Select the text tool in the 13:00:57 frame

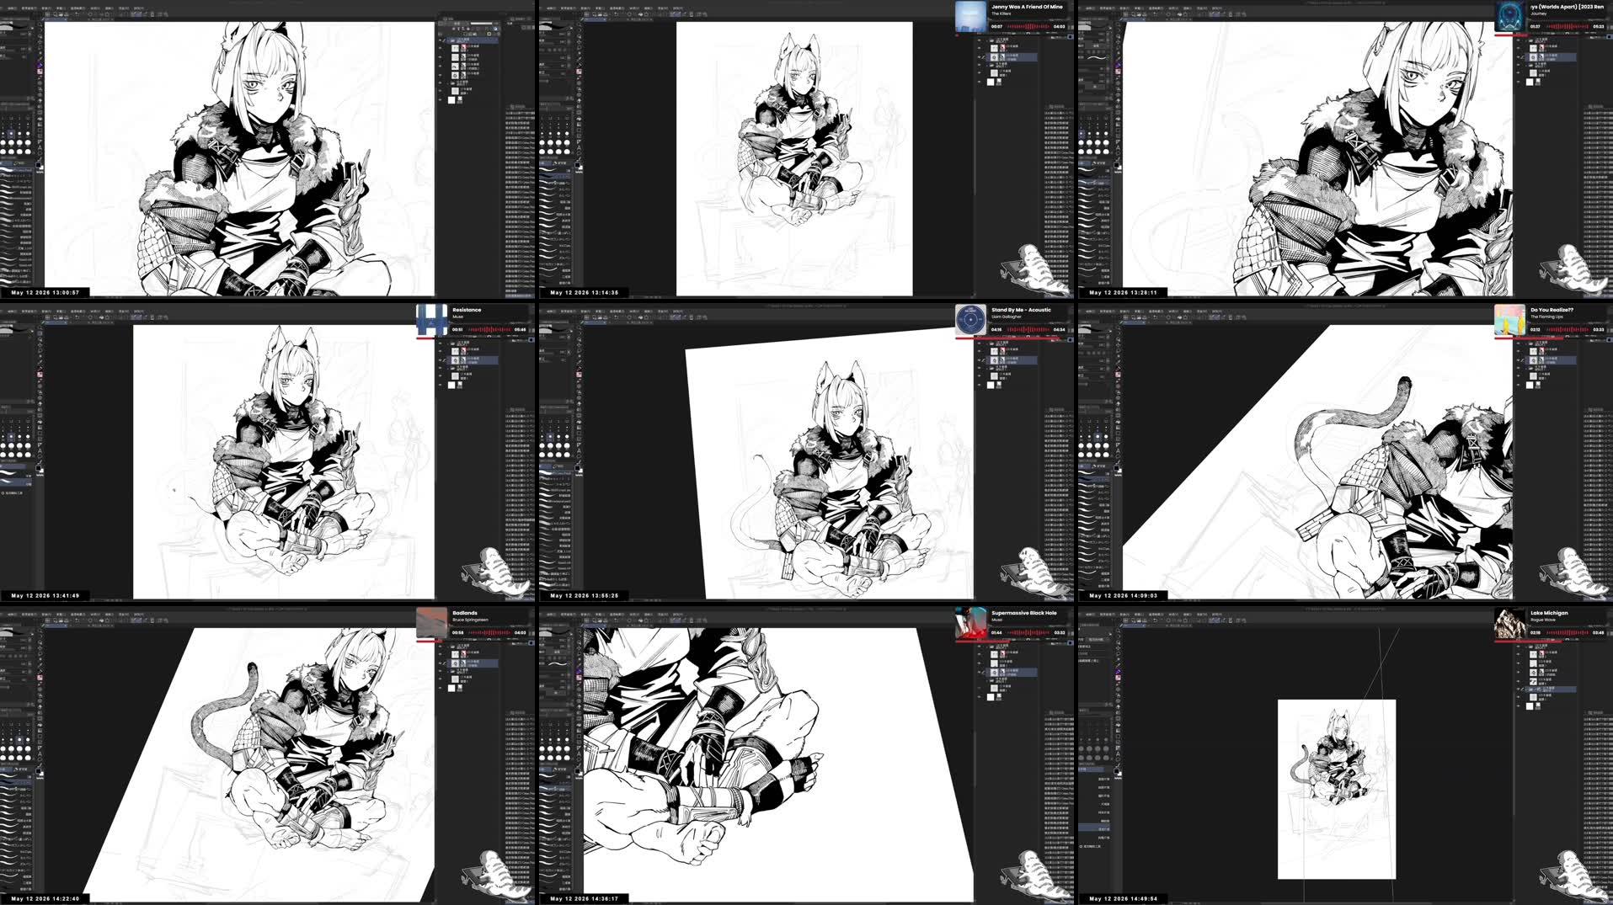40,147
